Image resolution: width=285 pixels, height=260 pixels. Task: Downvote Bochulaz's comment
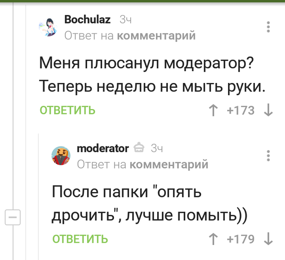tap(268, 110)
